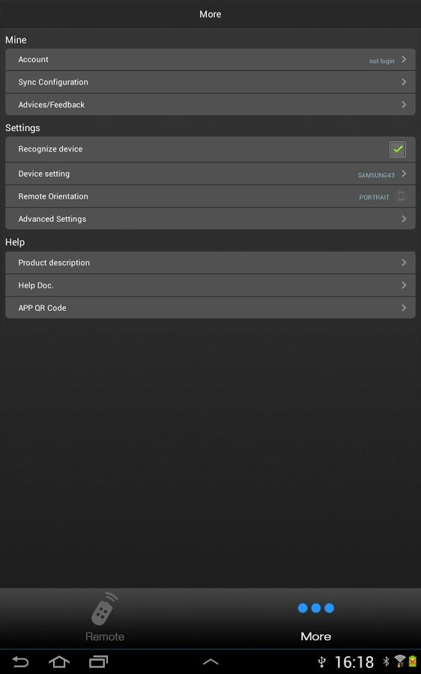Screen dimensions: 421x674
Task: Open the recent apps icon
Action: (x=98, y=661)
